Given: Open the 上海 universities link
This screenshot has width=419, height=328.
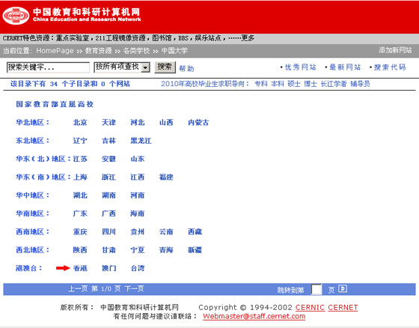Looking at the screenshot, I should point(80,177).
